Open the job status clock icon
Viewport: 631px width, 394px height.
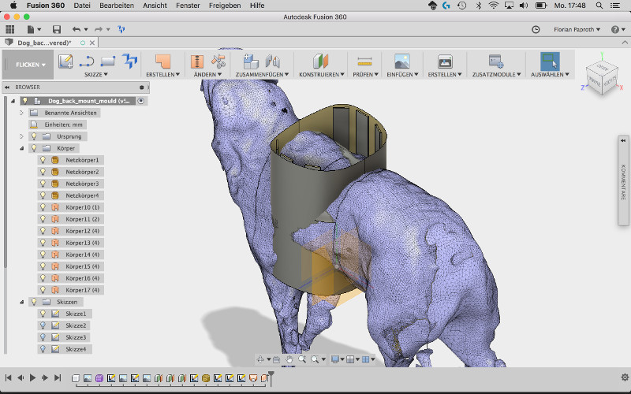536,29
